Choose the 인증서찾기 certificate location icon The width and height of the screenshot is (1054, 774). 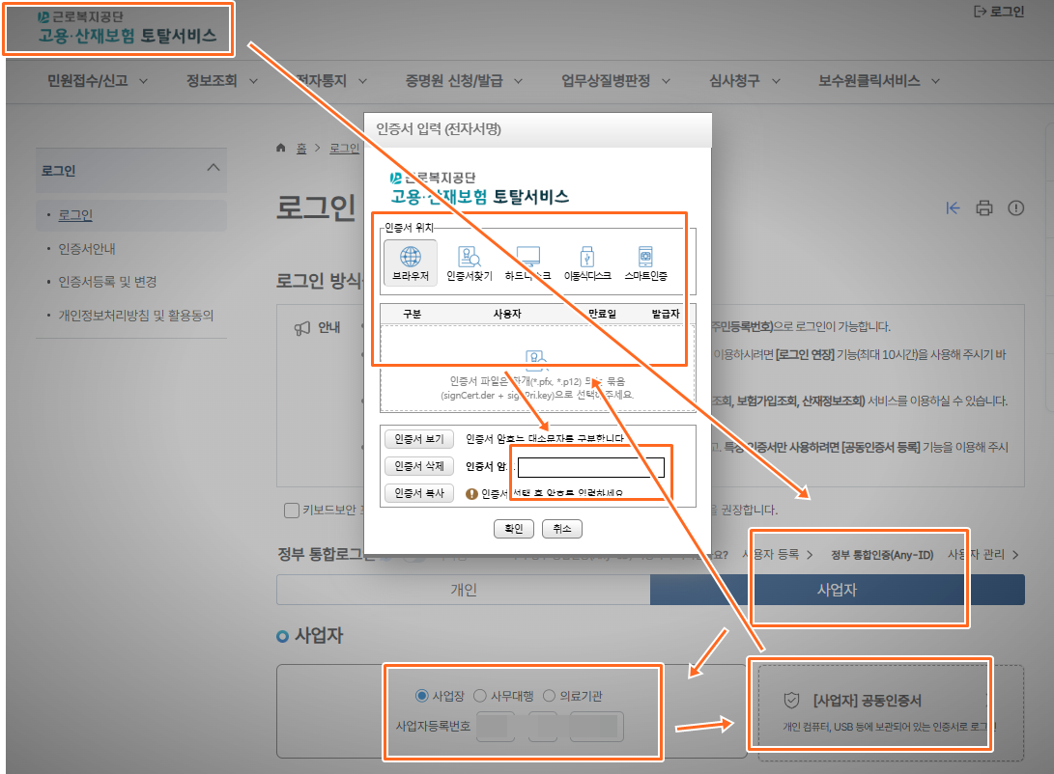[470, 263]
